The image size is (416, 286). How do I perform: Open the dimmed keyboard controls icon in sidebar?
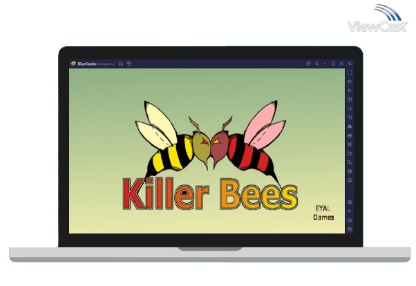(x=350, y=108)
